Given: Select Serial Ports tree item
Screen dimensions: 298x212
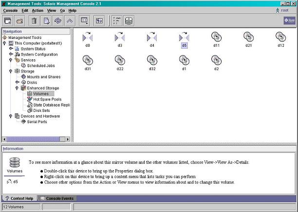Looking at the screenshot, I should point(34,122).
